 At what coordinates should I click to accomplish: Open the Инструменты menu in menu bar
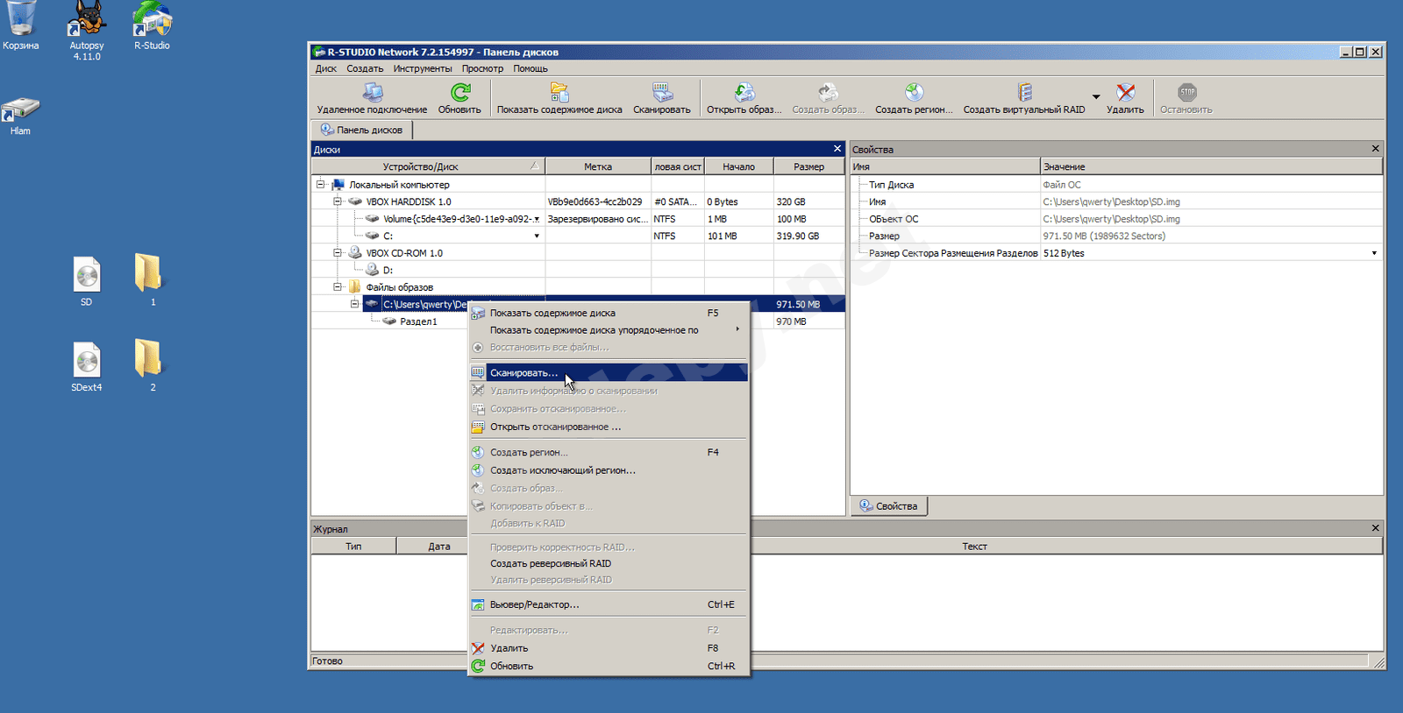[422, 68]
